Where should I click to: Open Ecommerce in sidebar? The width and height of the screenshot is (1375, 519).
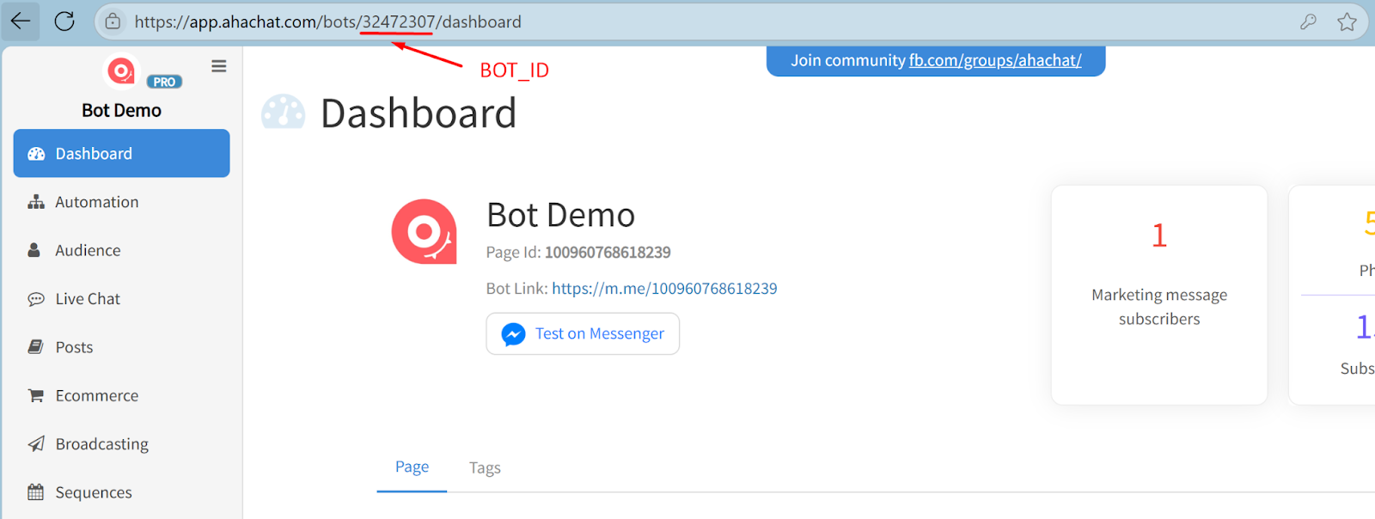(121, 395)
